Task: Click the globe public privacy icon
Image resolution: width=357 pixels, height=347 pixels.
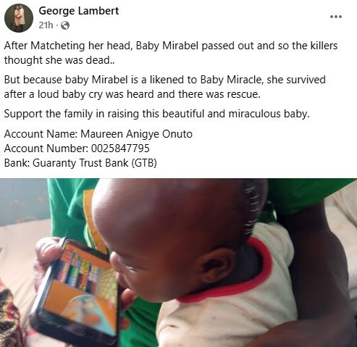Action: pos(65,25)
